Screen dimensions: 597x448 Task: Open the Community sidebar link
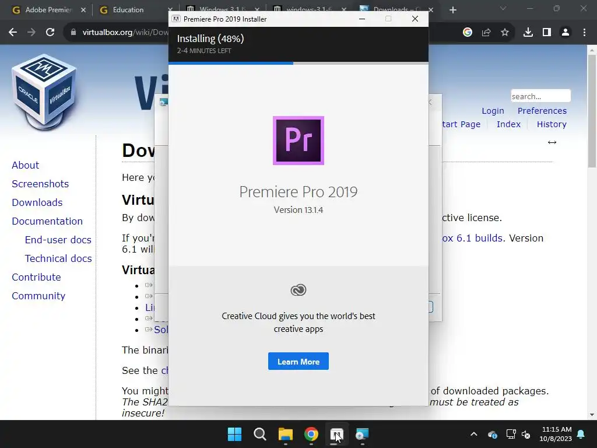click(x=38, y=296)
